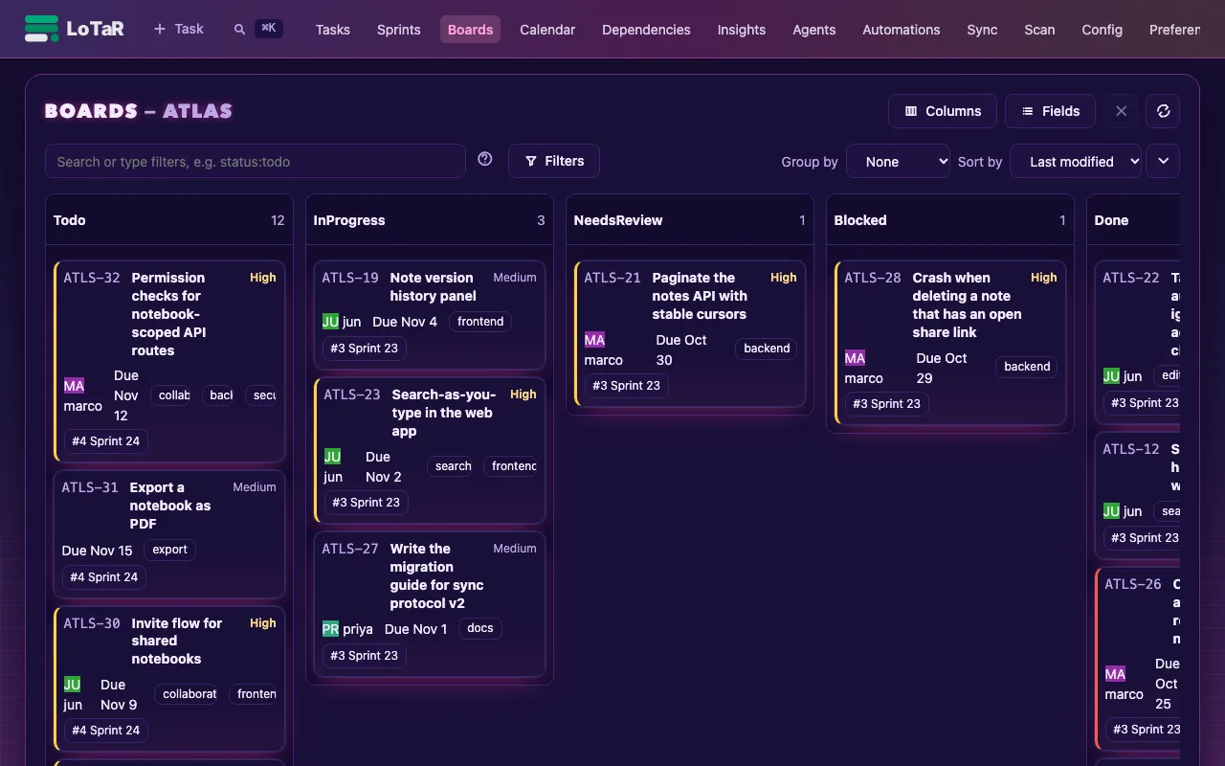This screenshot has width=1225, height=766.
Task: Click jun's JU avatar on ATLS-19
Action: pos(330,322)
